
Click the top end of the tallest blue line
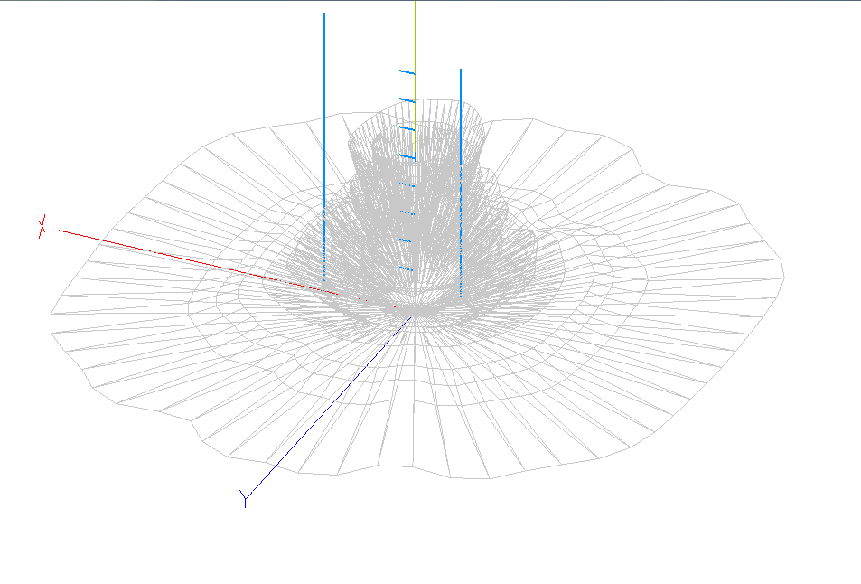pyautogui.click(x=324, y=15)
